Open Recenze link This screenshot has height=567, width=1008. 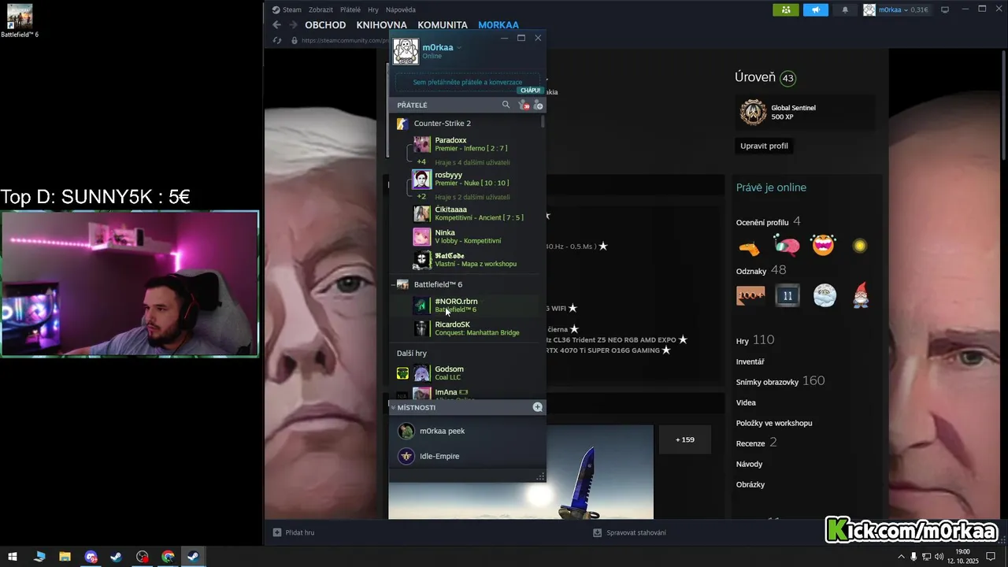pos(750,443)
